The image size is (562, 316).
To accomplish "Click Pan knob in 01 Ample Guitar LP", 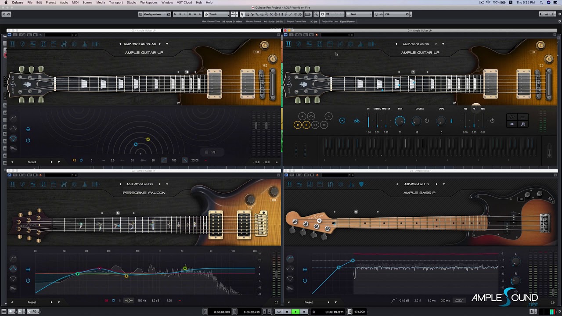I will click(400, 121).
